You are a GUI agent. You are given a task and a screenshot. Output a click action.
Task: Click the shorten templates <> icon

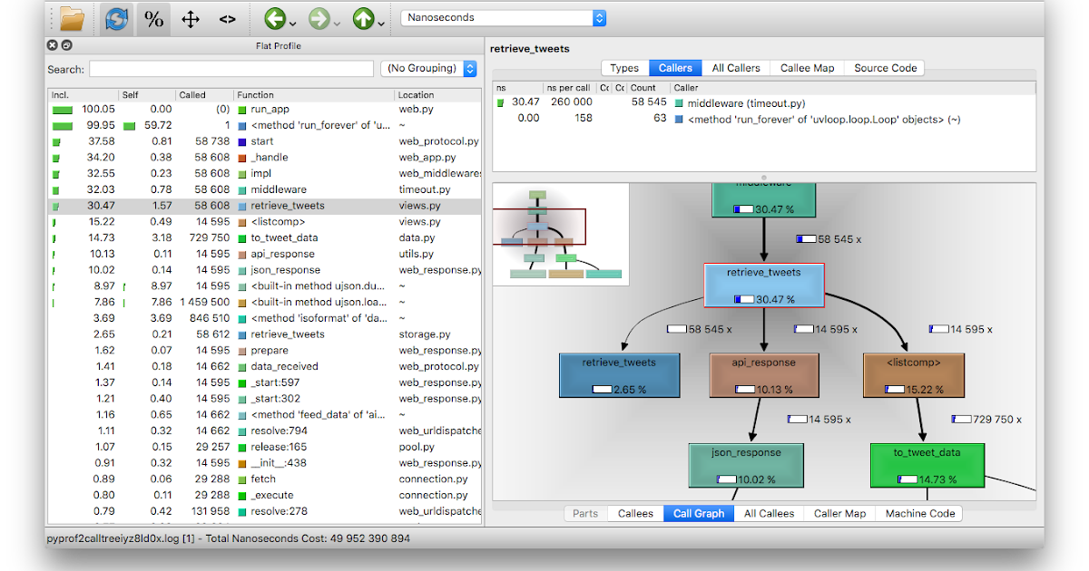(228, 18)
